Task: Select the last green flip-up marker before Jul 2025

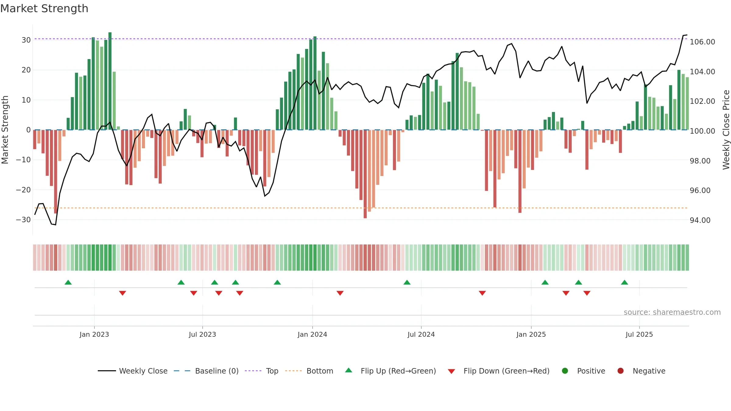Action: pyautogui.click(x=624, y=282)
